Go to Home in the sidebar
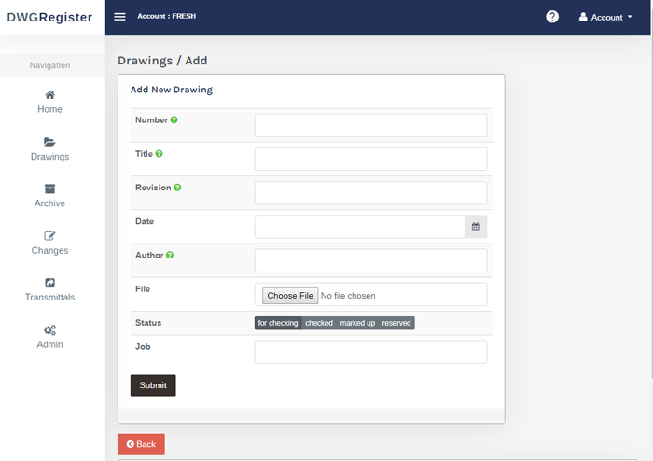Viewport: 653px width, 461px height. 50,103
